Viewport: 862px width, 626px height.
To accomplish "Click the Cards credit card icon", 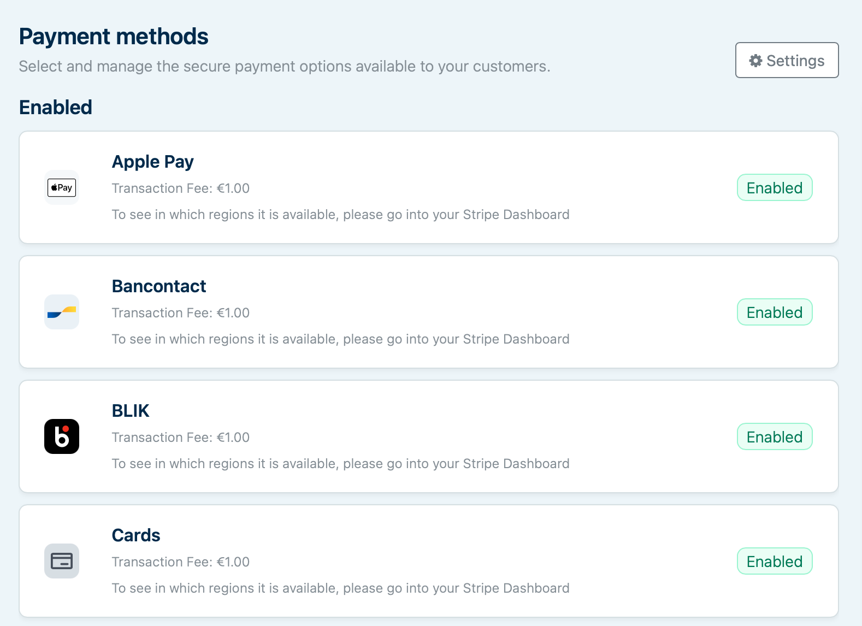I will pyautogui.click(x=62, y=561).
